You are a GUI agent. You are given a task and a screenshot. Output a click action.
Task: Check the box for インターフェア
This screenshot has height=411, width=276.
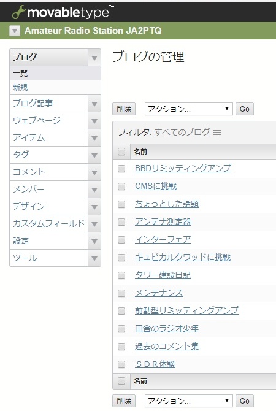click(121, 240)
